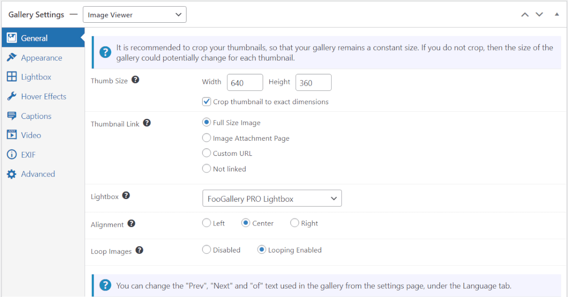
Task: Click the EXIF info icon
Action: 12,154
